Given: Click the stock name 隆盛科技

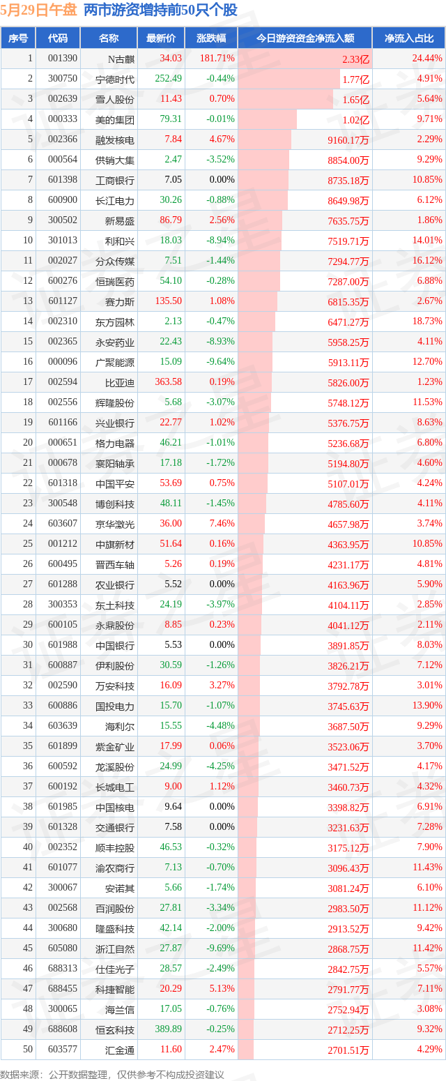Looking at the screenshot, I should point(115,929).
